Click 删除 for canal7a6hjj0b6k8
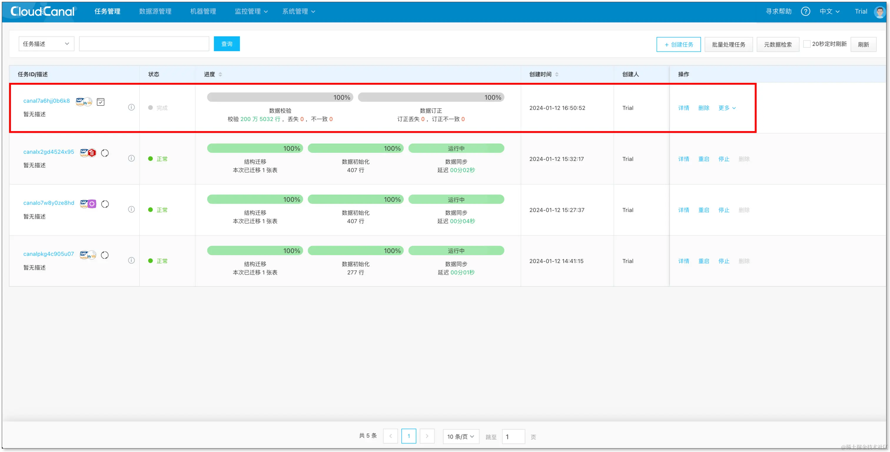The width and height of the screenshot is (890, 452). coord(703,108)
